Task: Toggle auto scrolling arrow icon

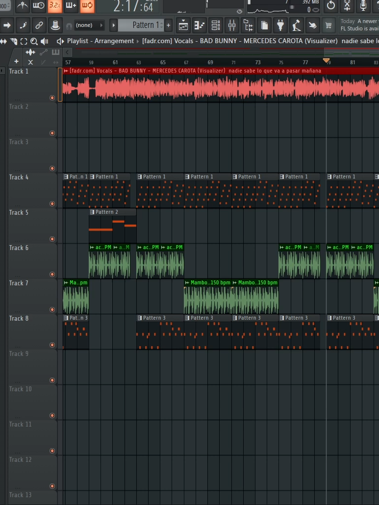Action: click(x=7, y=25)
